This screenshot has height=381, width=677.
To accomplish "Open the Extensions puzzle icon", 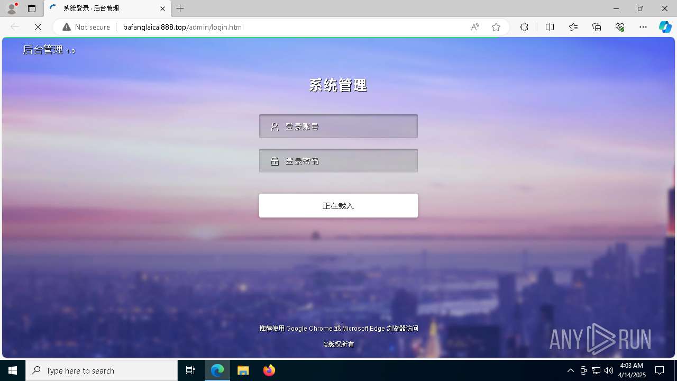I will (x=524, y=27).
